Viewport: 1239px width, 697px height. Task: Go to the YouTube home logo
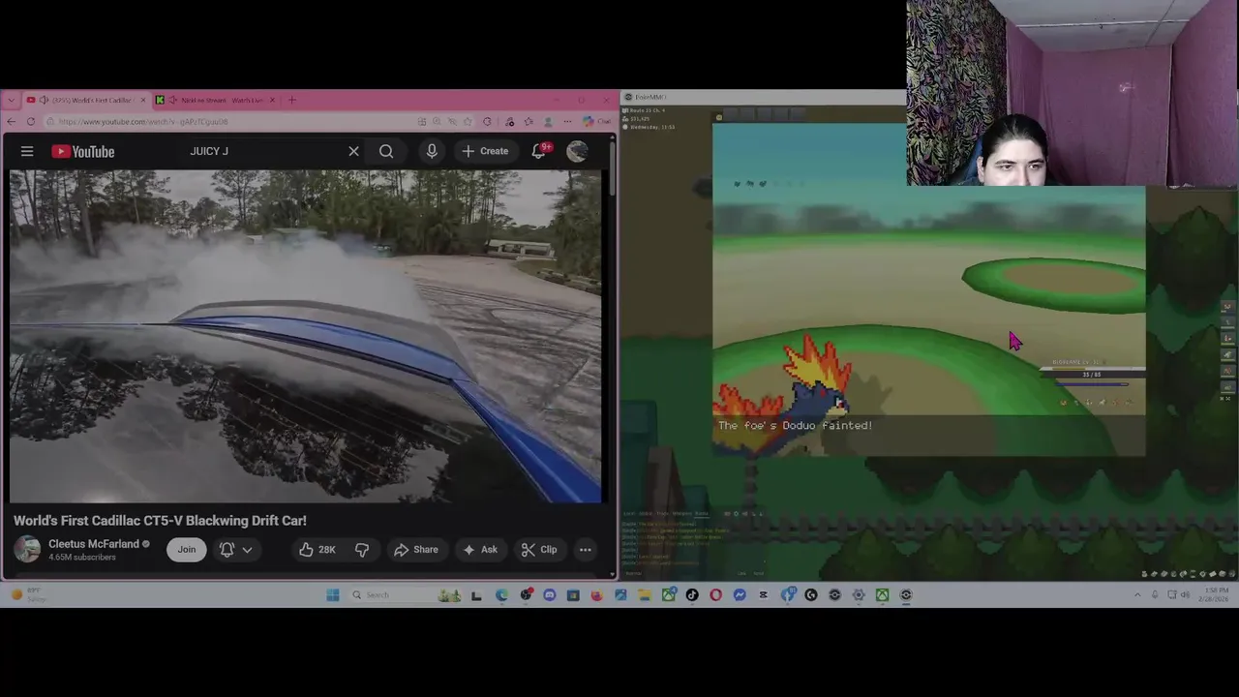click(83, 151)
